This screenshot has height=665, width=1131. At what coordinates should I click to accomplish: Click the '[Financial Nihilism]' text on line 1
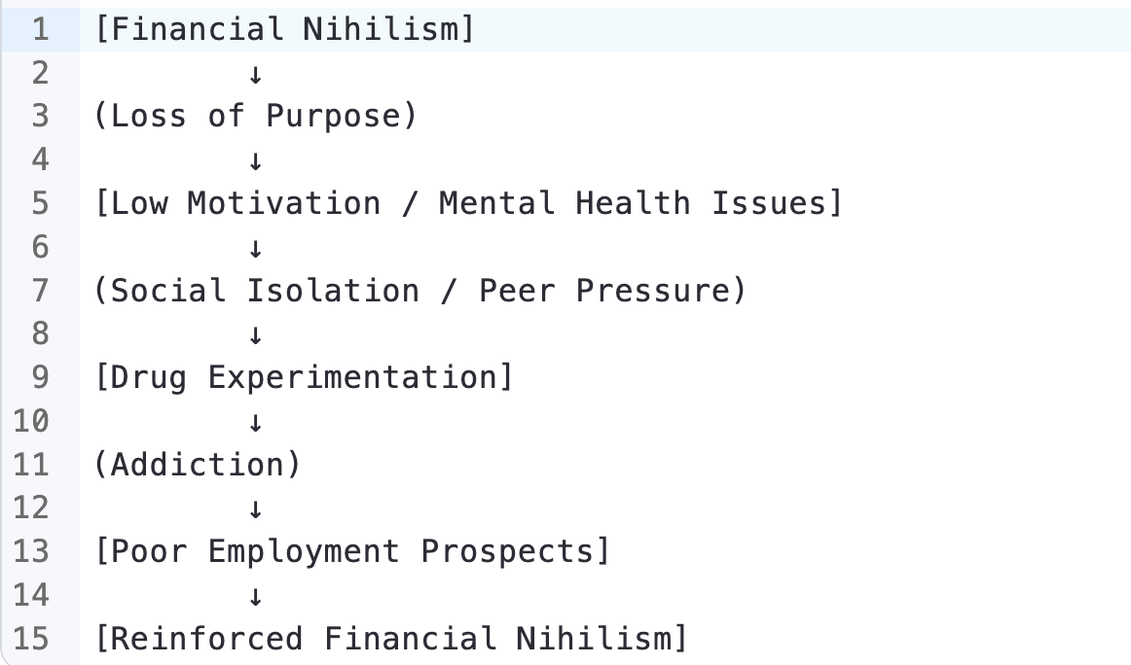[x=284, y=29]
